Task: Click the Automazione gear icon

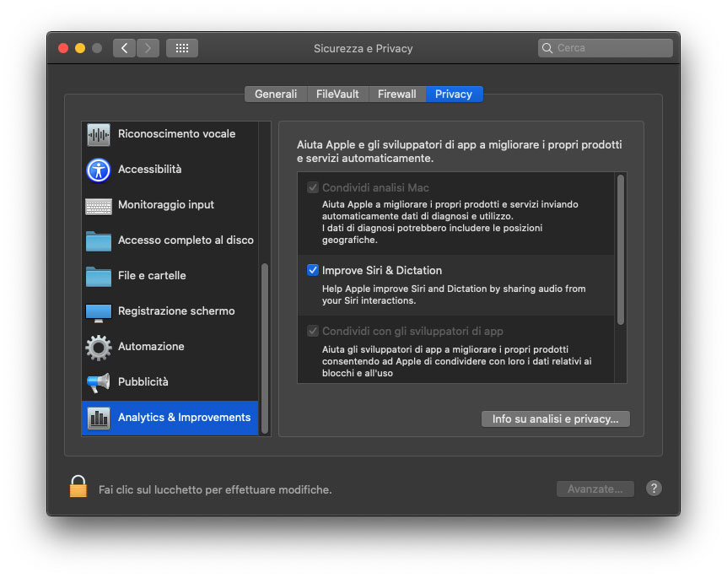Action: (x=99, y=348)
